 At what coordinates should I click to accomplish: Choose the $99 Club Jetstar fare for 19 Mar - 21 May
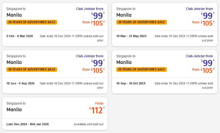pos(208,16)
